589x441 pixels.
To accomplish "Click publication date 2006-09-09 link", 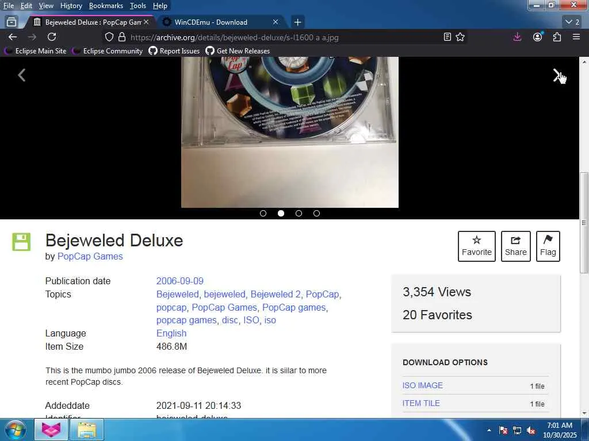I will 180,281.
